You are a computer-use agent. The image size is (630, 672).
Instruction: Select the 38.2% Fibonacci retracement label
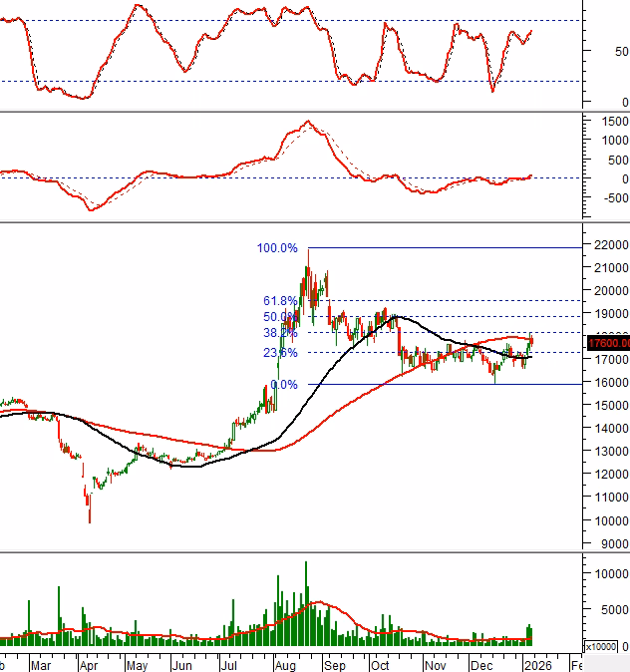pos(280,333)
